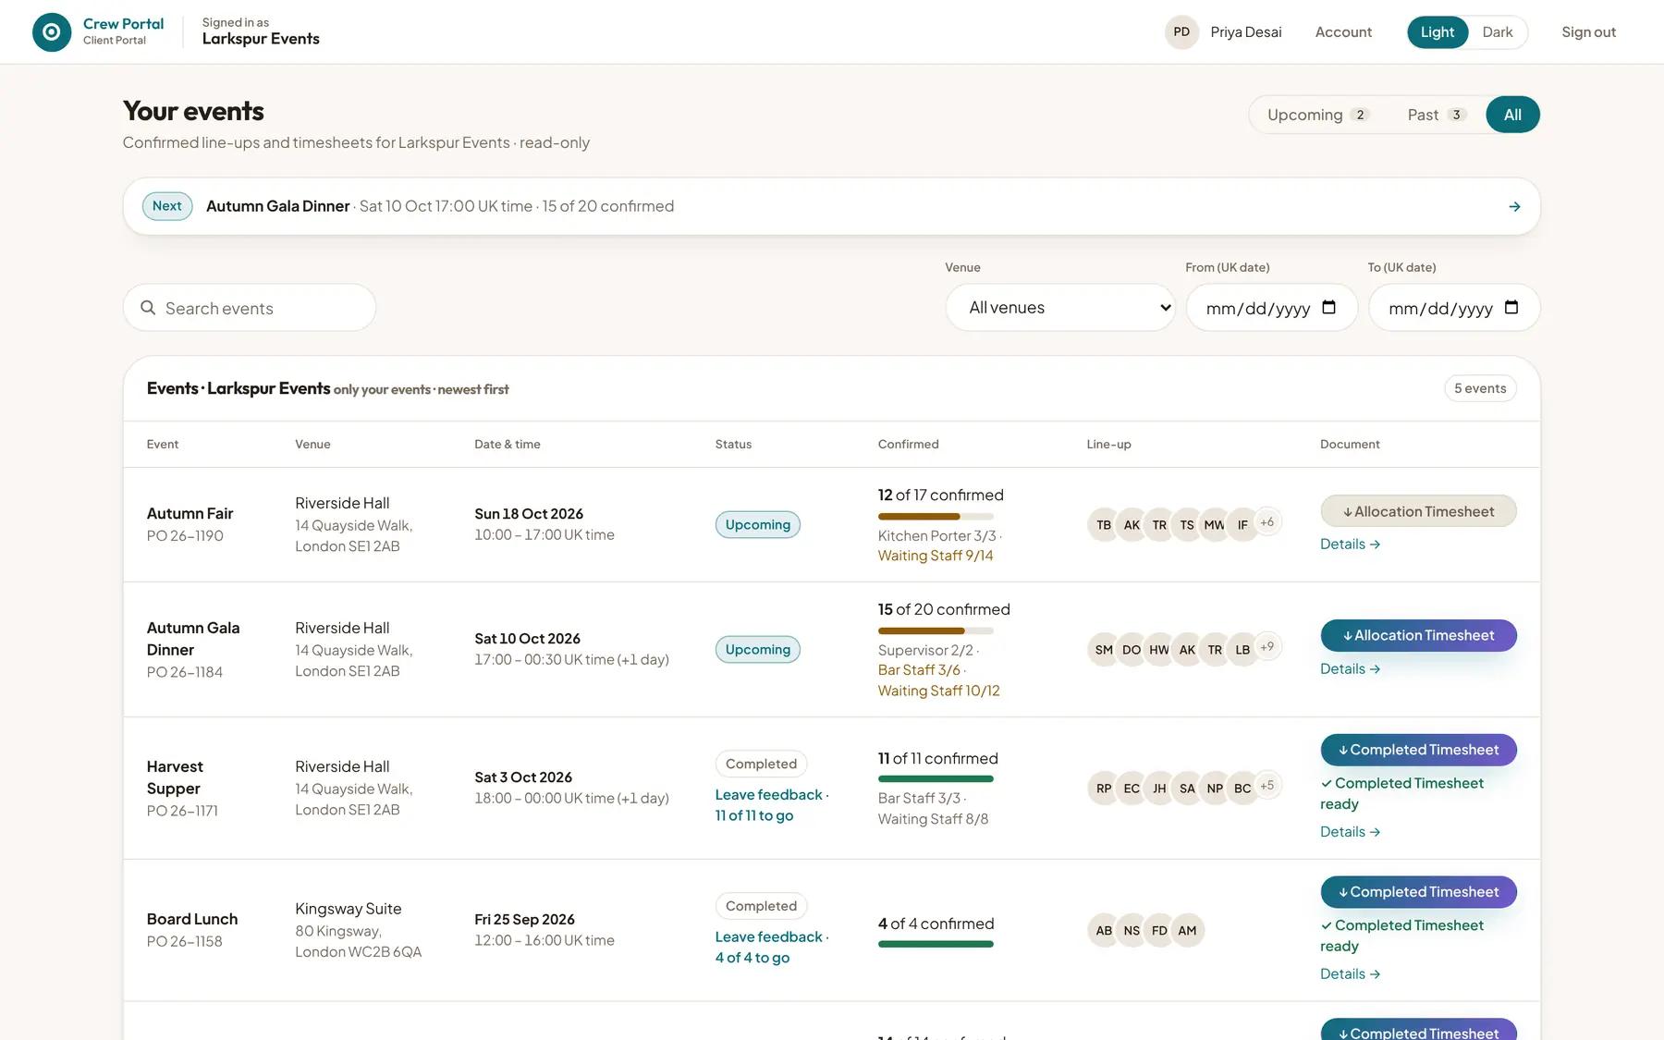Click the +6 more crew badge
Screen dimensions: 1664x1040
click(1267, 522)
